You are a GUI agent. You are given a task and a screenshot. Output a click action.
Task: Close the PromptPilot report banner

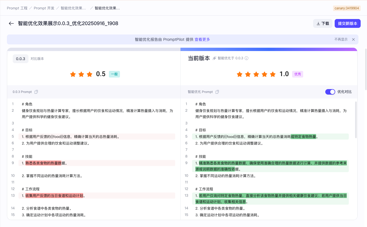point(353,39)
